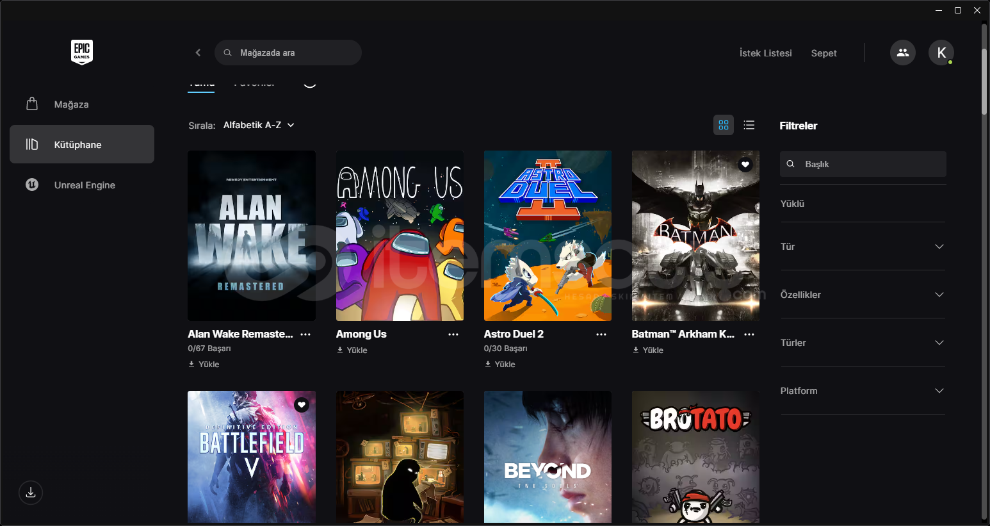Click the Among Us title text
990x526 pixels.
[361, 334]
